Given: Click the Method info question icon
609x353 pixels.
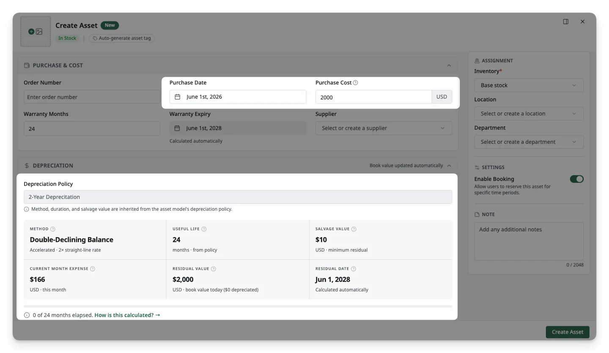Looking at the screenshot, I should click(53, 229).
